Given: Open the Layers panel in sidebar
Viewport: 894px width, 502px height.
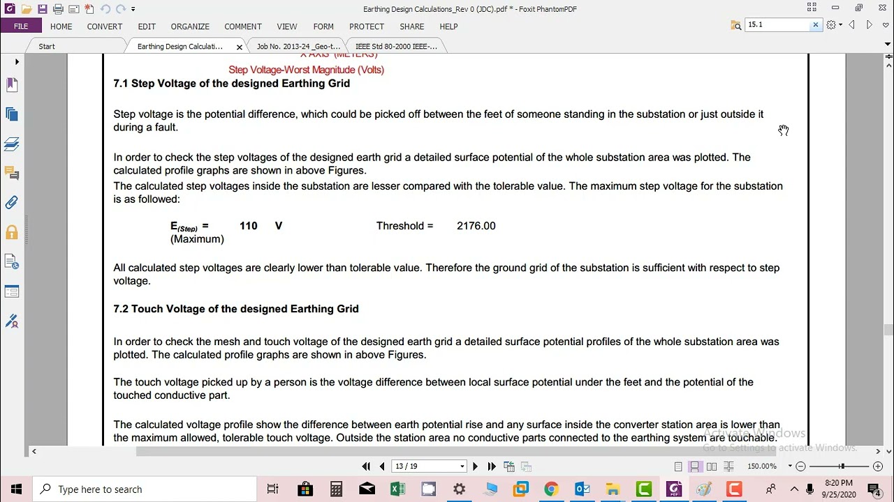Looking at the screenshot, I should pyautogui.click(x=12, y=144).
